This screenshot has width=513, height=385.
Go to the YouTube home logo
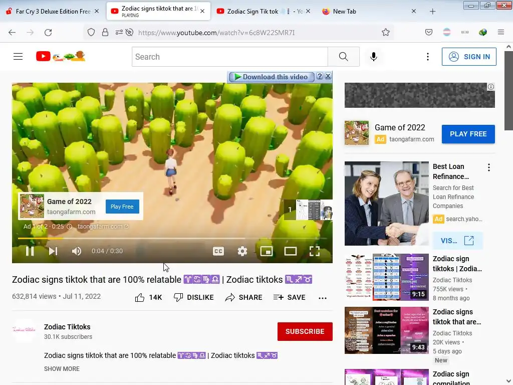61,56
